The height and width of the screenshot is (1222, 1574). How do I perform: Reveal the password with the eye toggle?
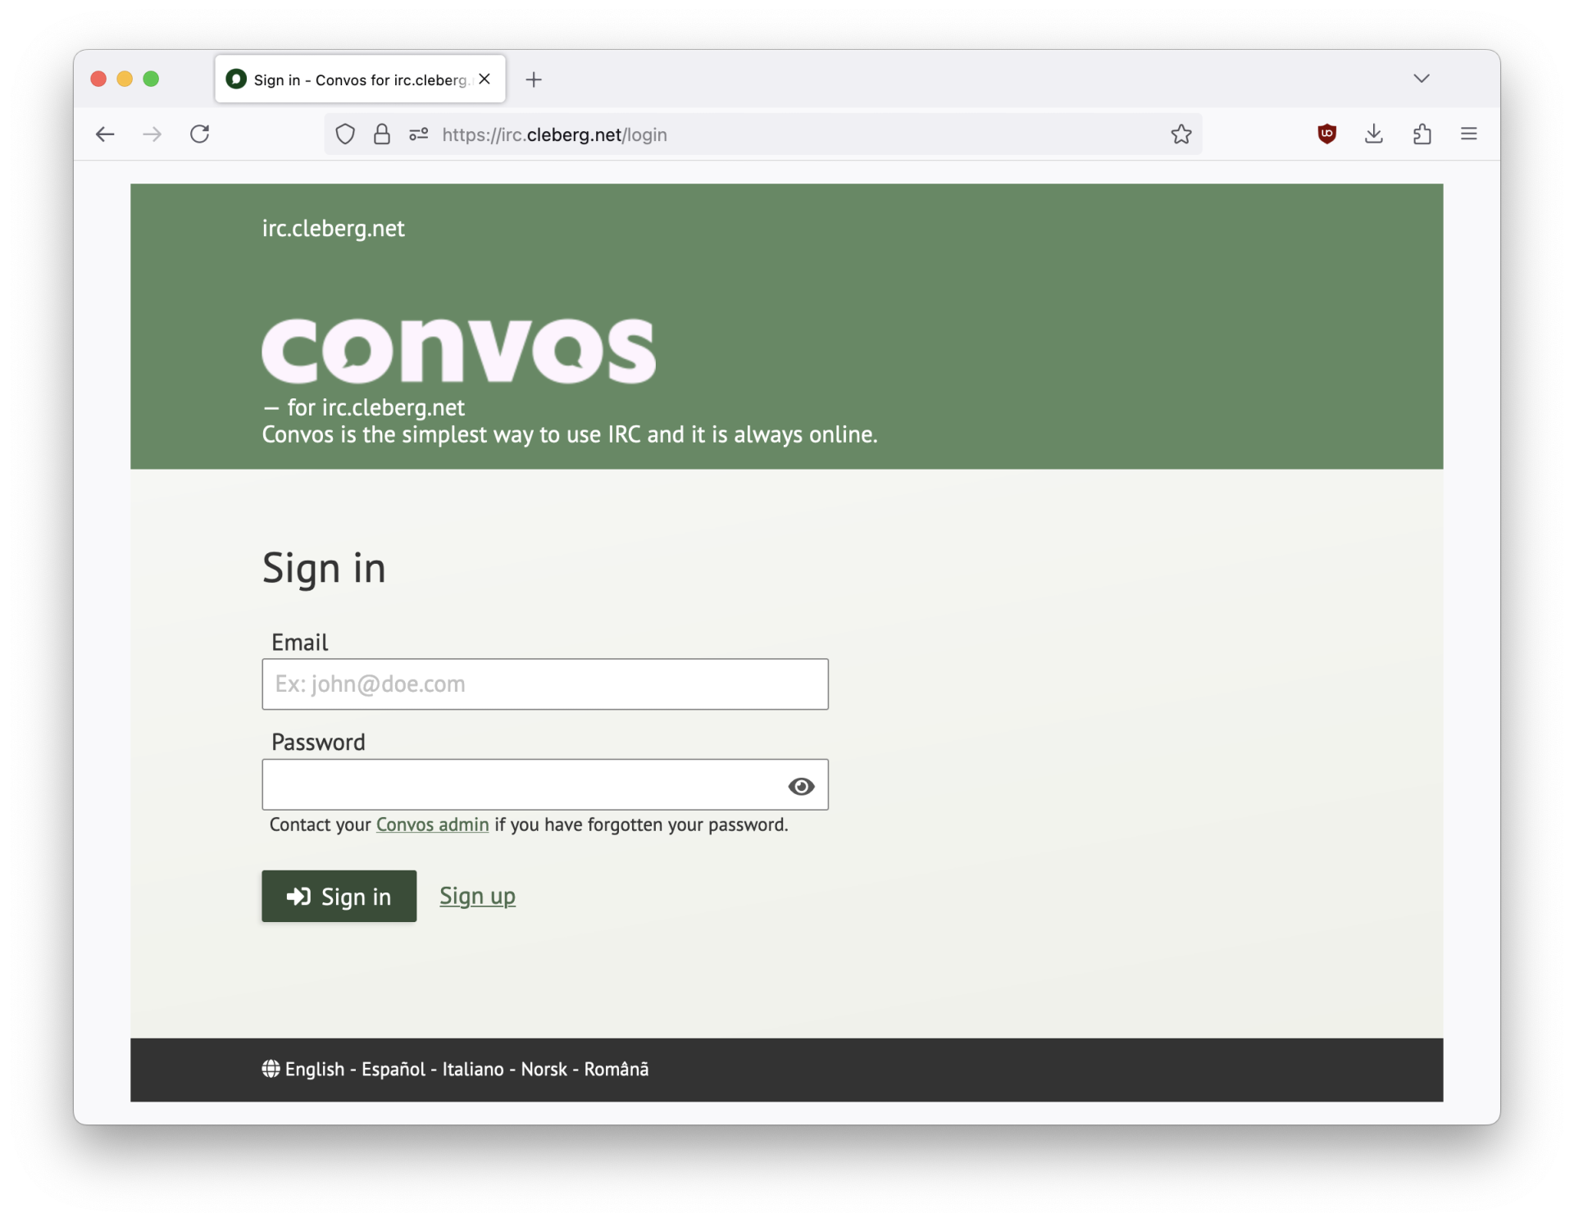point(800,786)
